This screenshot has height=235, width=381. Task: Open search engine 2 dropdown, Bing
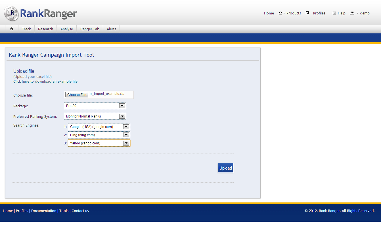(99, 135)
